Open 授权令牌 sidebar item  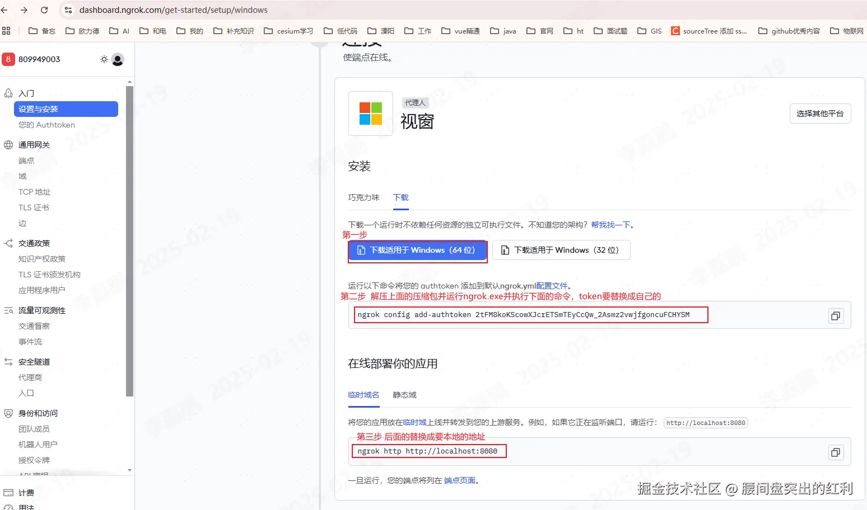(x=34, y=460)
